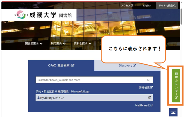Click the Search for books input field
Viewport: 185px width, 117px height.
(x=91, y=80)
